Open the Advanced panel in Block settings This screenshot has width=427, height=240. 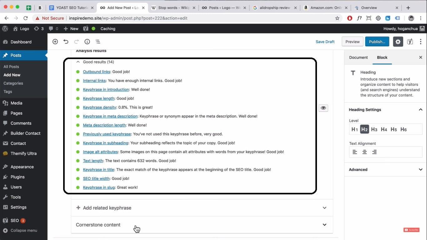point(385,169)
